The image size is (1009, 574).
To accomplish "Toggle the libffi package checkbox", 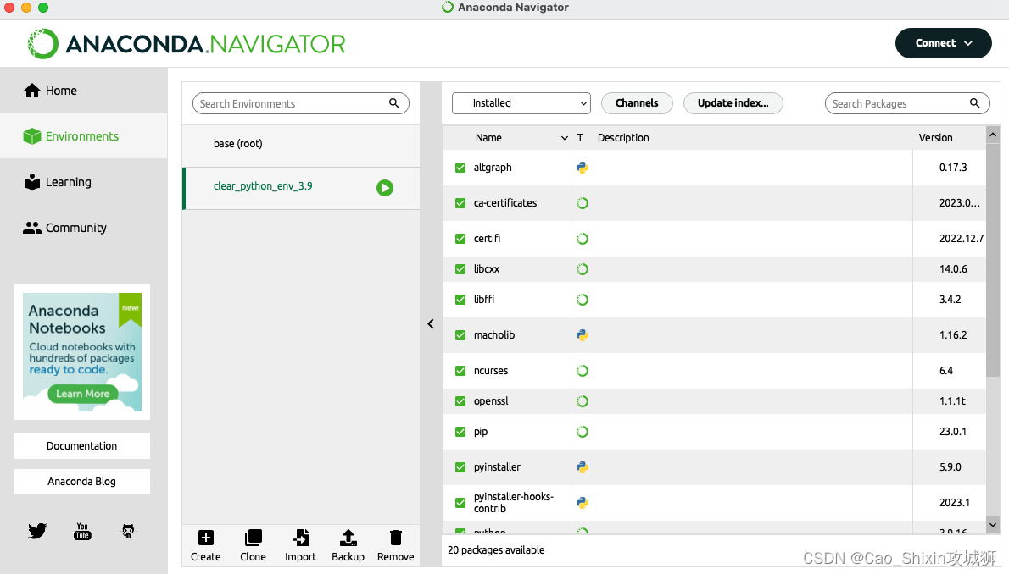I will pos(460,300).
